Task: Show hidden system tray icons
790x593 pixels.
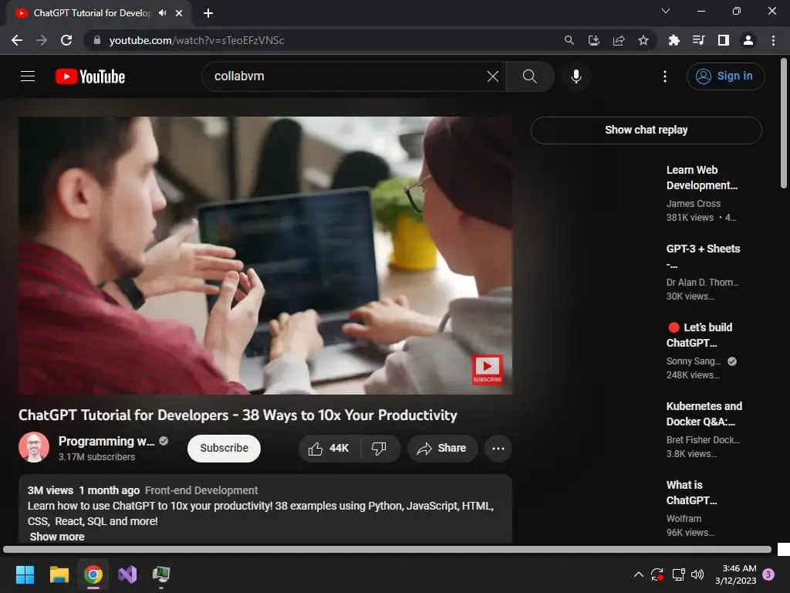Action: pos(638,574)
